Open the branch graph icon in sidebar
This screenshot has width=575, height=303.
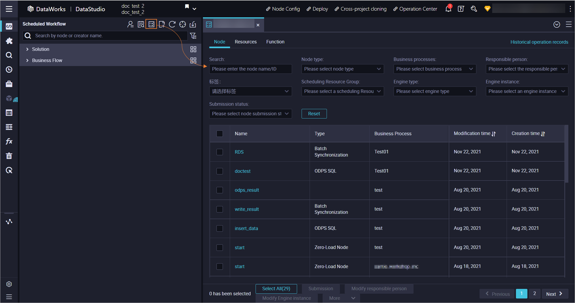(9, 222)
